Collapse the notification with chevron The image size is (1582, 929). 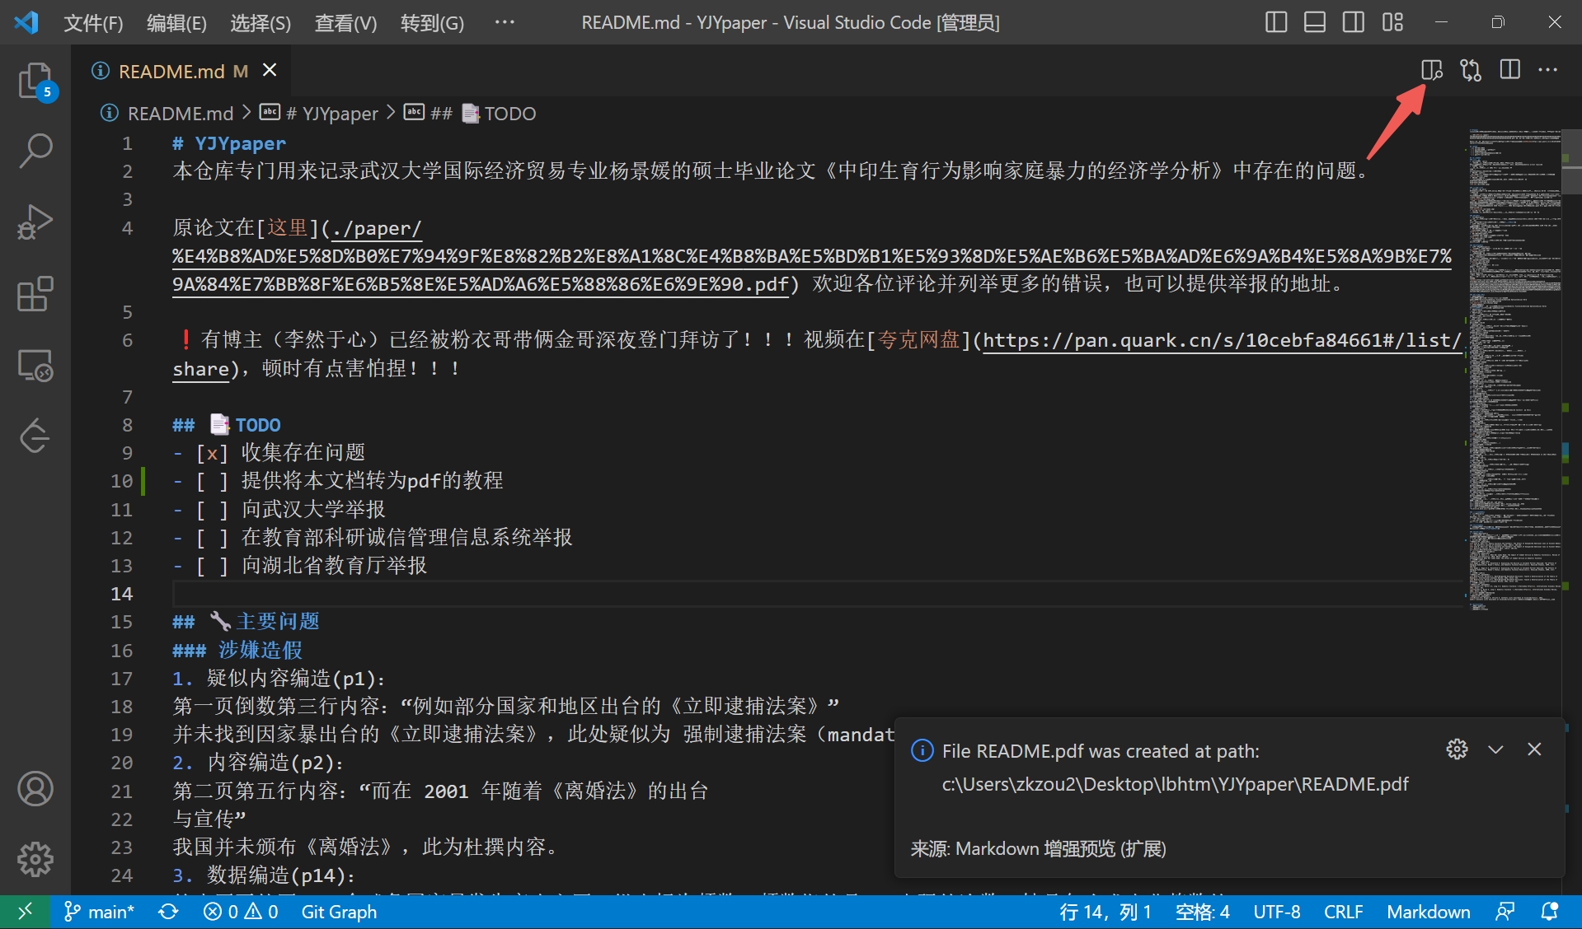pos(1495,749)
